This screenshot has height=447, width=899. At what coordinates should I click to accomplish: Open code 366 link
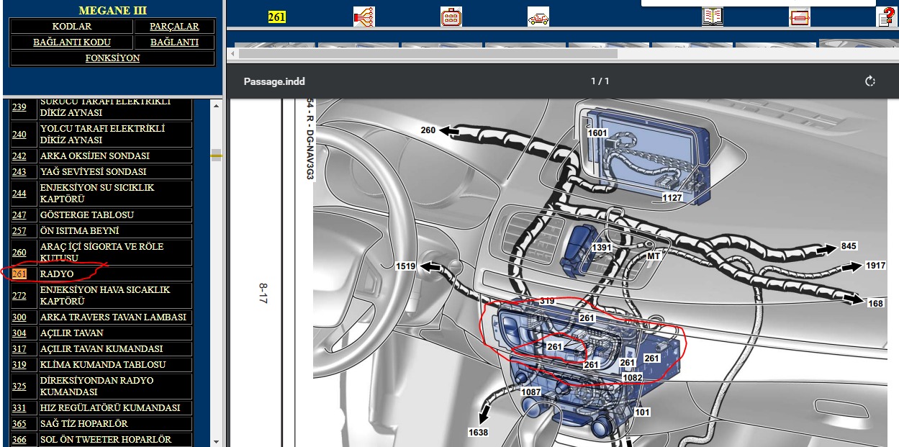click(x=19, y=440)
